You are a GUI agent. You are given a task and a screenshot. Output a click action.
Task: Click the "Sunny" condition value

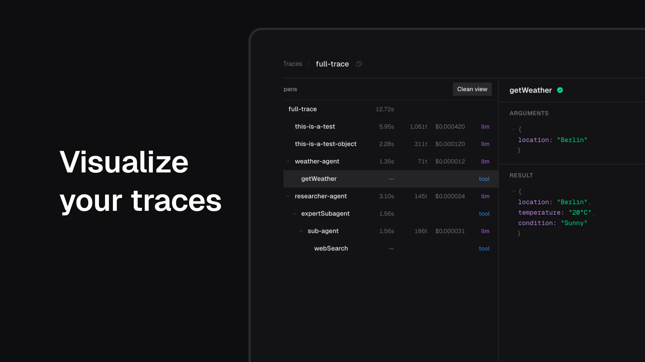pyautogui.click(x=574, y=223)
